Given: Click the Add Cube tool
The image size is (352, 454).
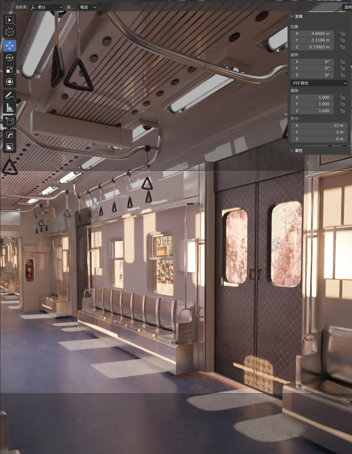Looking at the screenshot, I should tap(10, 121).
